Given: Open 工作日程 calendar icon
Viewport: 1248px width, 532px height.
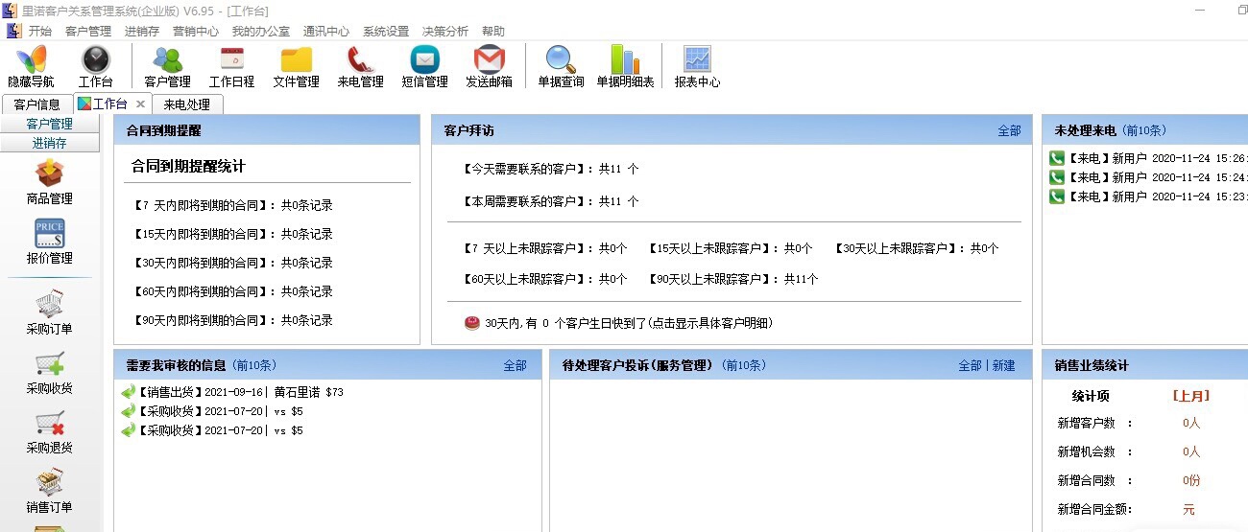Looking at the screenshot, I should (x=231, y=67).
